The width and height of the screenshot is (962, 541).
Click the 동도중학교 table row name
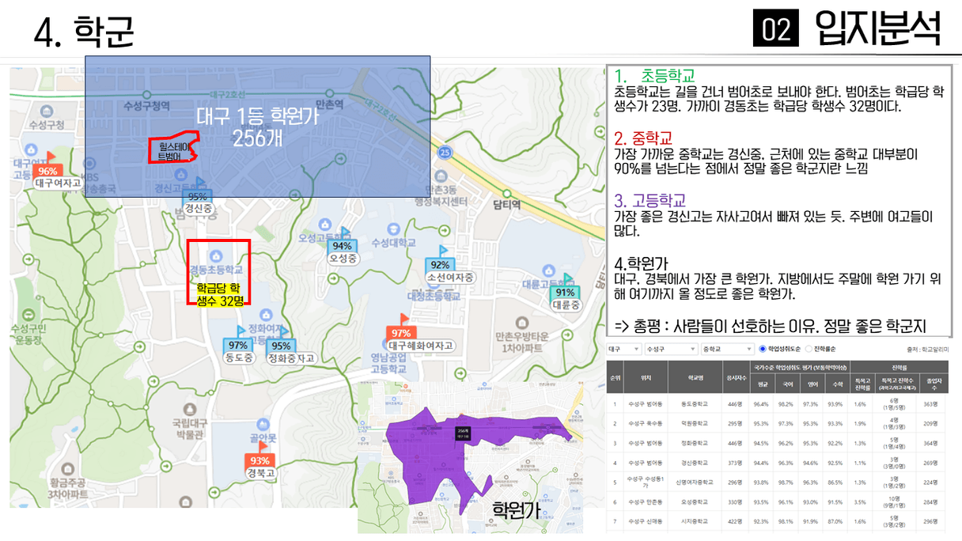tap(695, 404)
